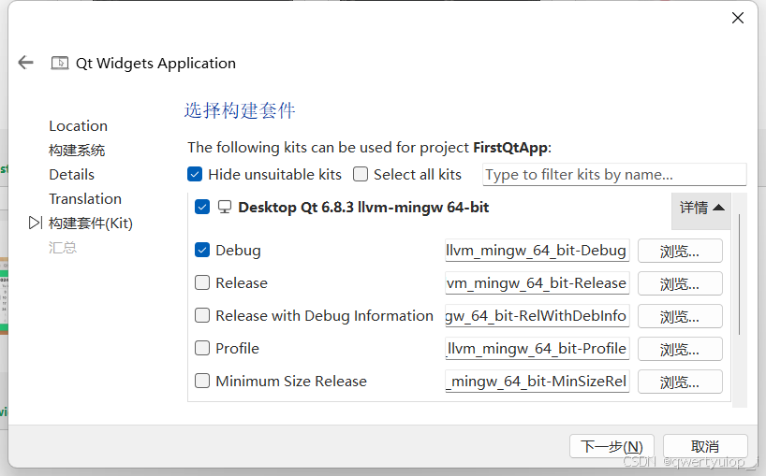Toggle the Desktop Qt 6.8.3 llvm-mingw kit checkbox
Image resolution: width=766 pixels, height=476 pixels.
[x=202, y=207]
